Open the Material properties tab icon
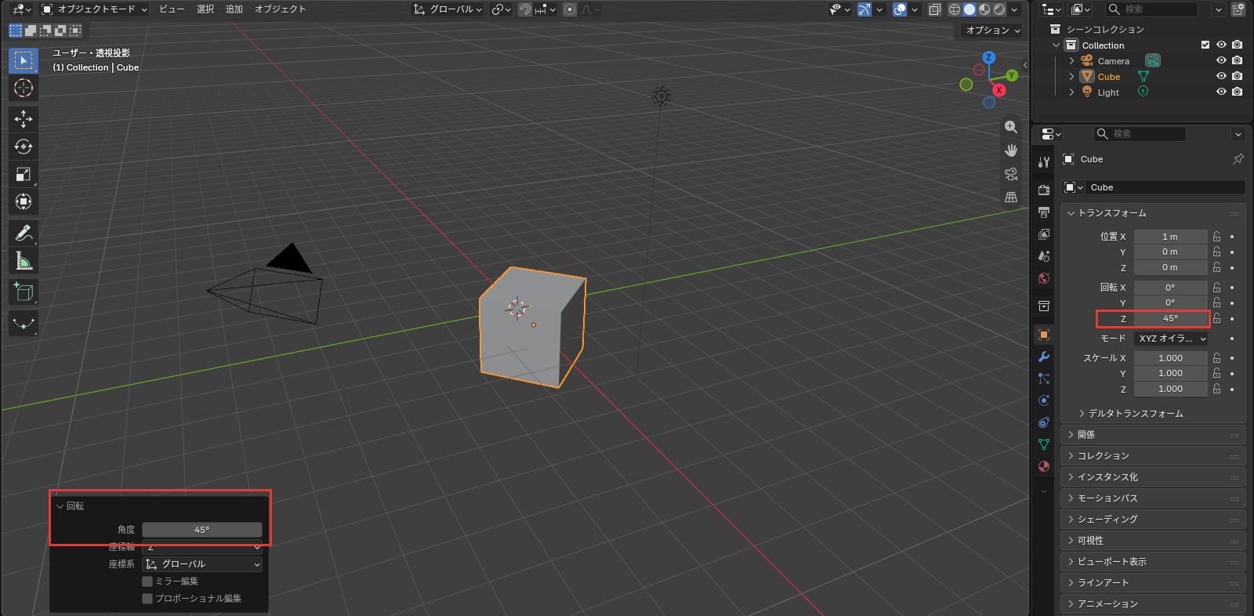This screenshot has height=616, width=1254. pos(1044,466)
